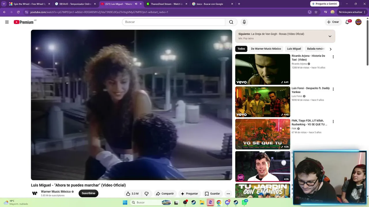The width and height of the screenshot is (369, 207).
Task: Click inside the YouTube Buscar search field
Action: tap(174, 22)
